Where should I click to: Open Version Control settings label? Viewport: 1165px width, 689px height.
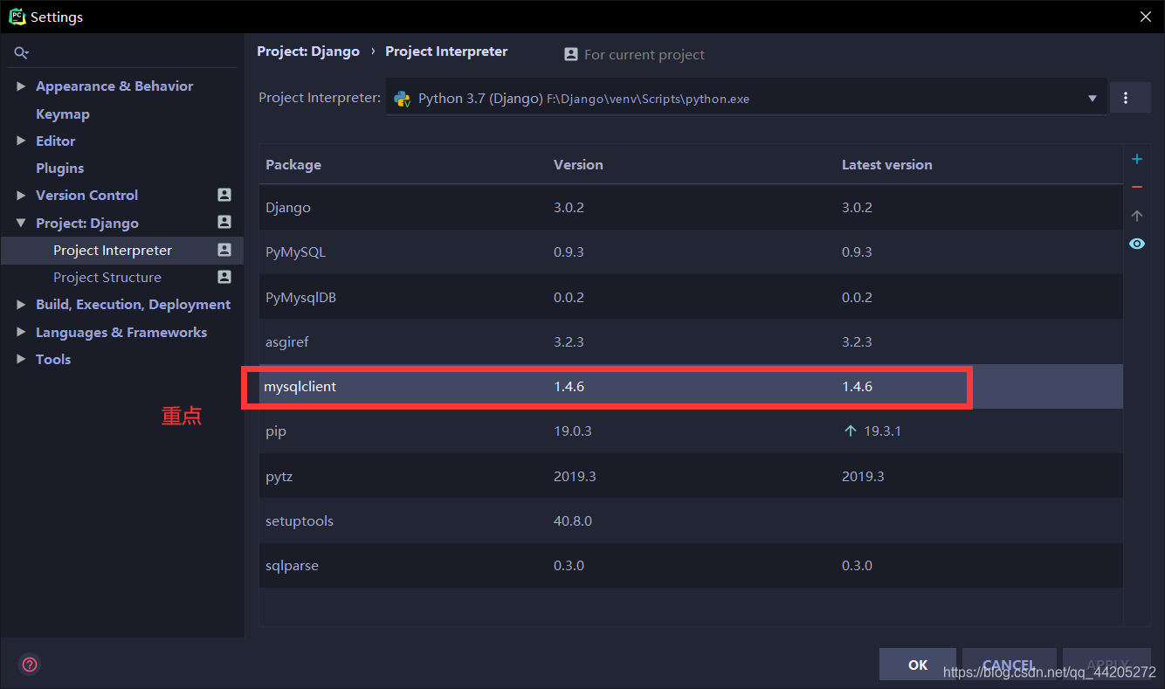click(x=86, y=195)
